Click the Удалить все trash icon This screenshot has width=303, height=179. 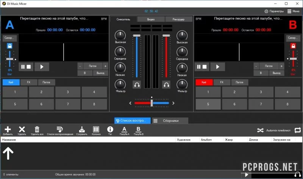click(37, 130)
